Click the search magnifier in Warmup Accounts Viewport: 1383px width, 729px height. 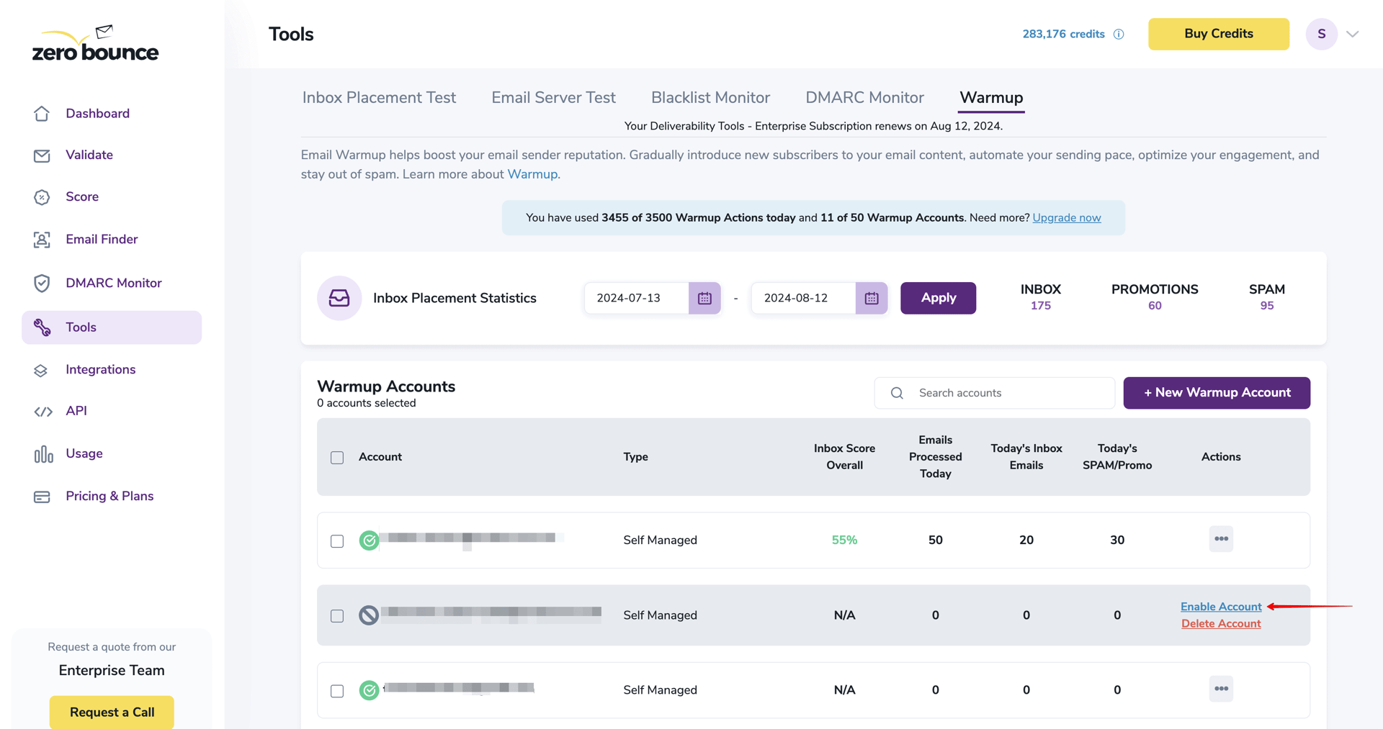pyautogui.click(x=896, y=393)
